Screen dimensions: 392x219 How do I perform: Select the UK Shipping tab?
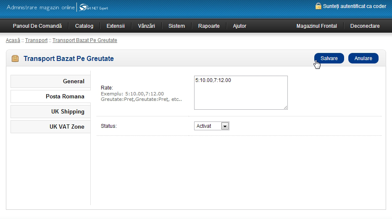(50, 112)
